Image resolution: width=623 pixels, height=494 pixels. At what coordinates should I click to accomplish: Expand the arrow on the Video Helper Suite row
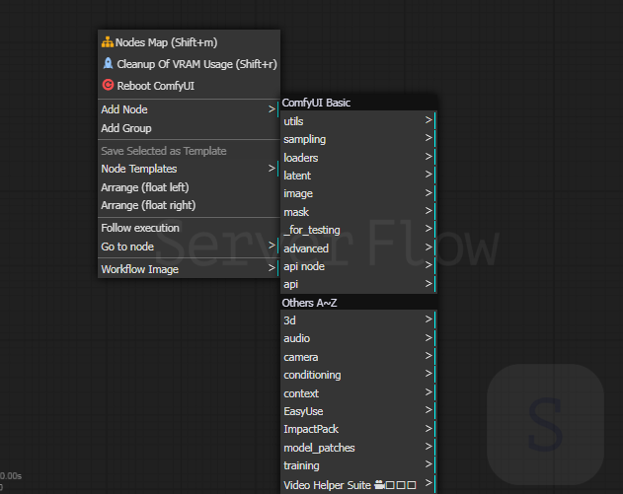coord(428,483)
